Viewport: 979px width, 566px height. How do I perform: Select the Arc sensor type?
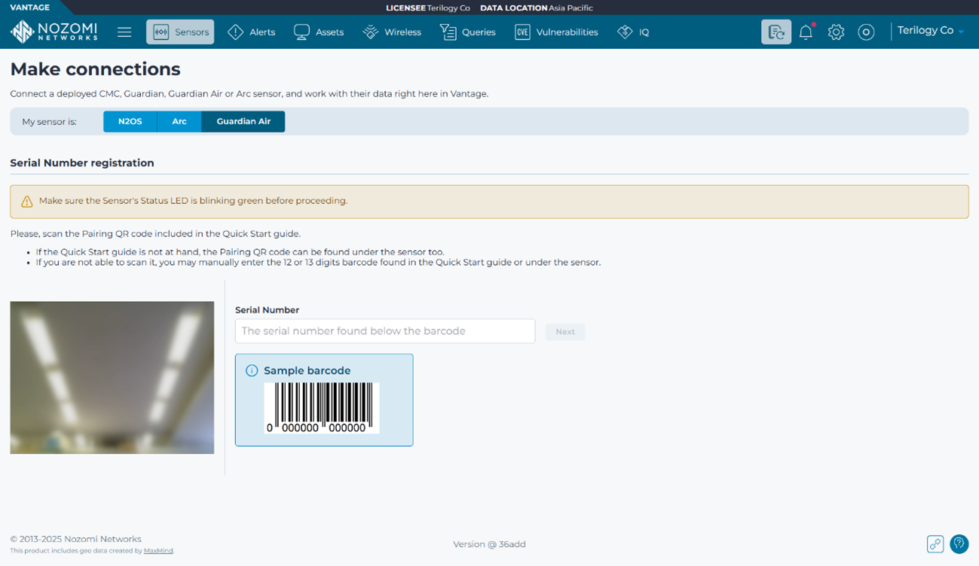click(179, 121)
